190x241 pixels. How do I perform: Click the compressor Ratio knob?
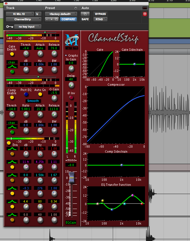pos(26,114)
